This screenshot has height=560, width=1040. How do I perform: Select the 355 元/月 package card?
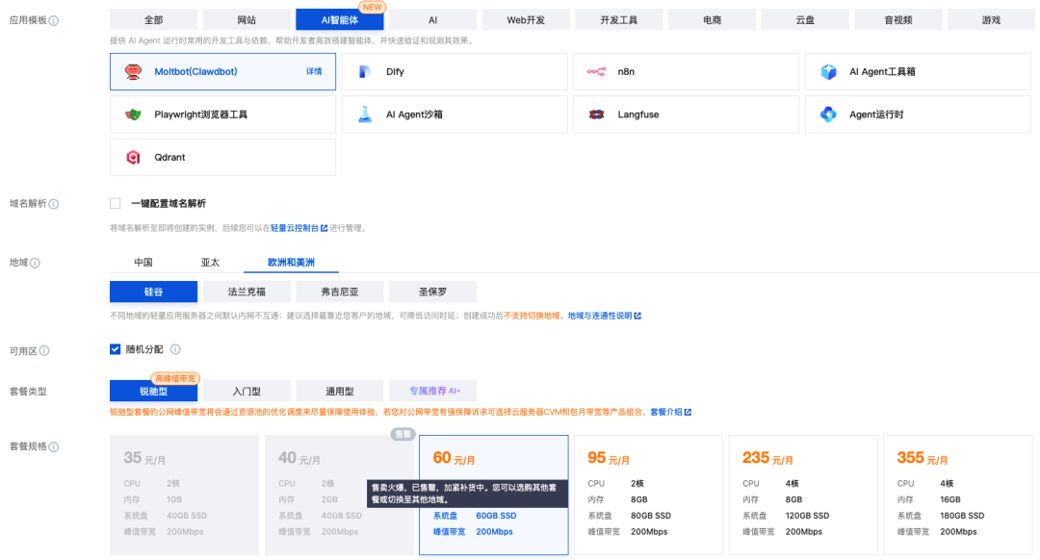(x=958, y=496)
